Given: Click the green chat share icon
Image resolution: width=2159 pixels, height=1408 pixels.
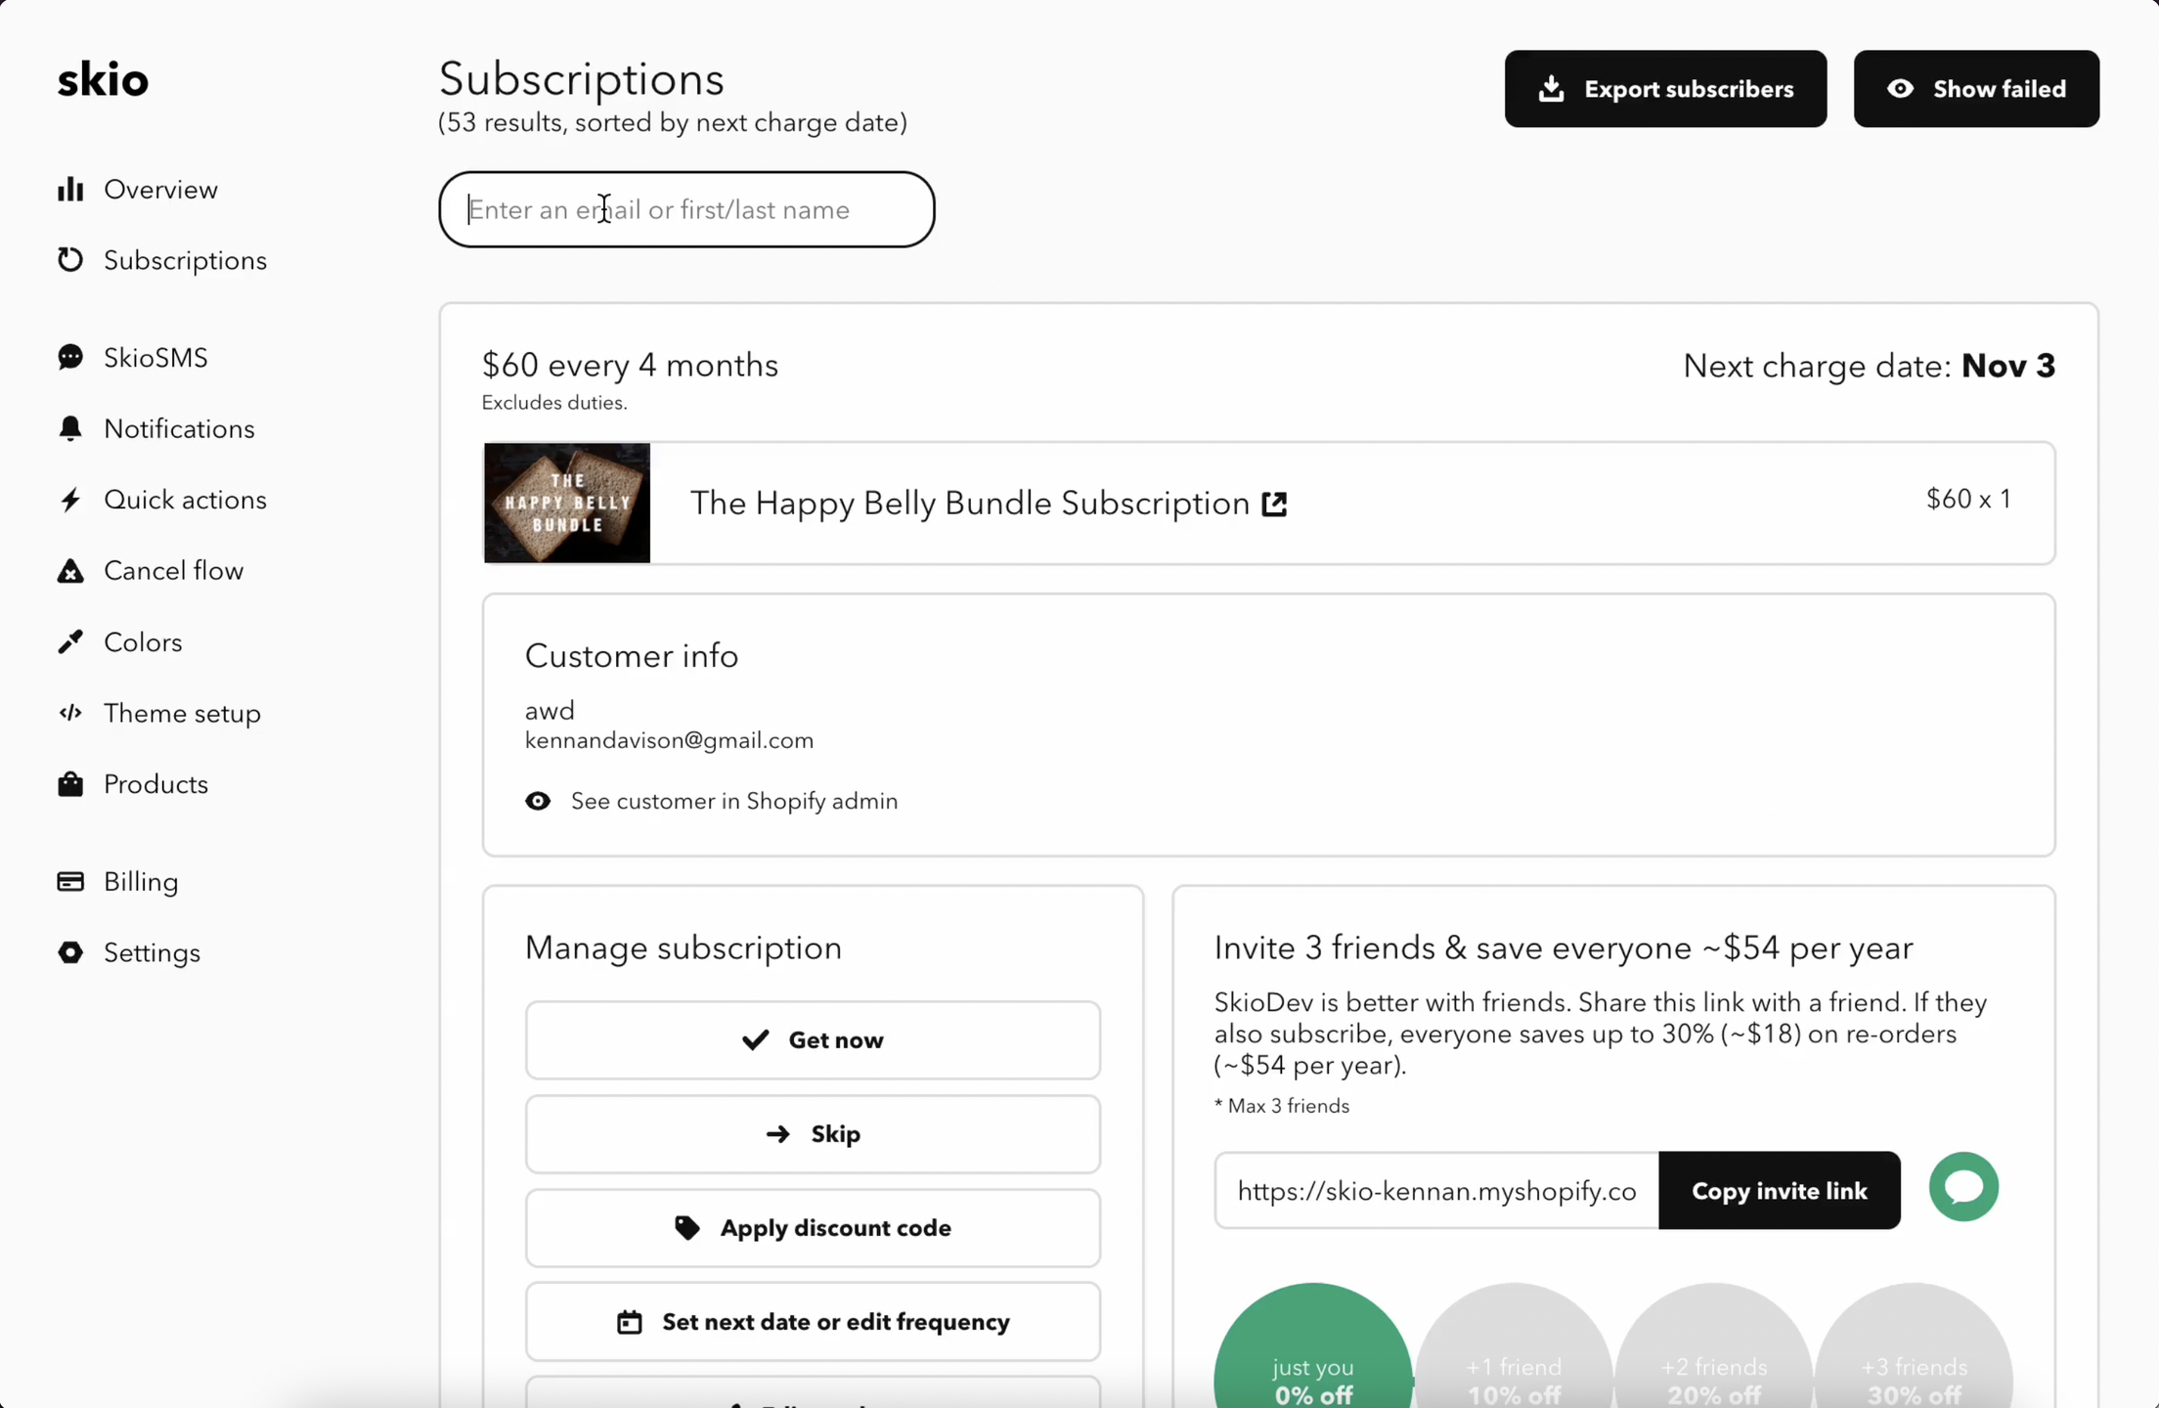Looking at the screenshot, I should tap(1963, 1187).
